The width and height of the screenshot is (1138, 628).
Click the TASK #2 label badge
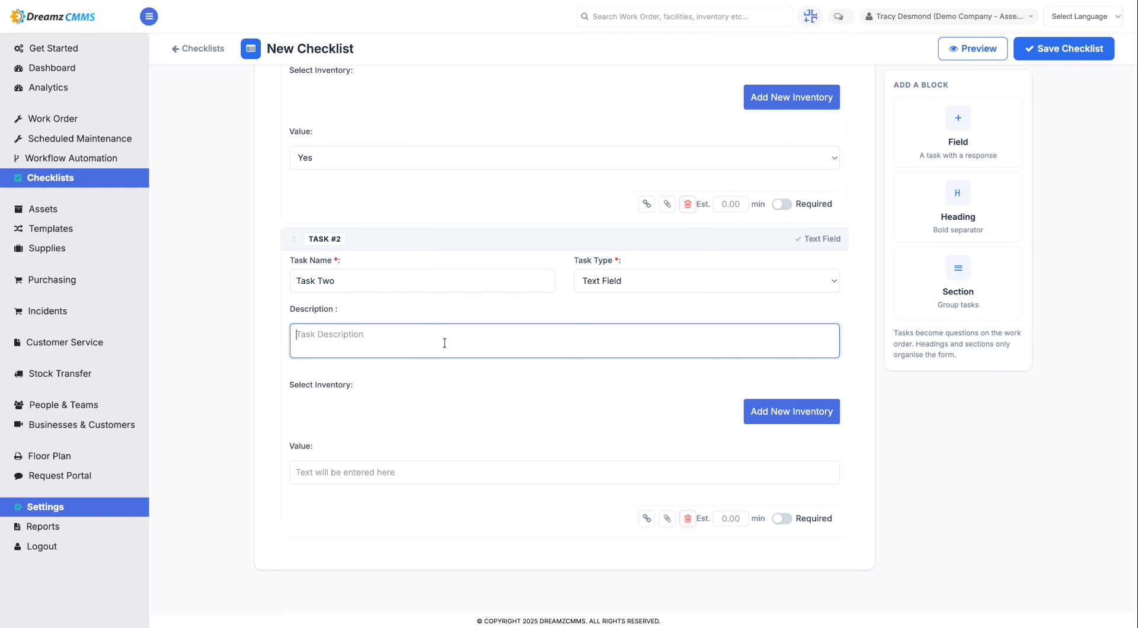coord(324,239)
